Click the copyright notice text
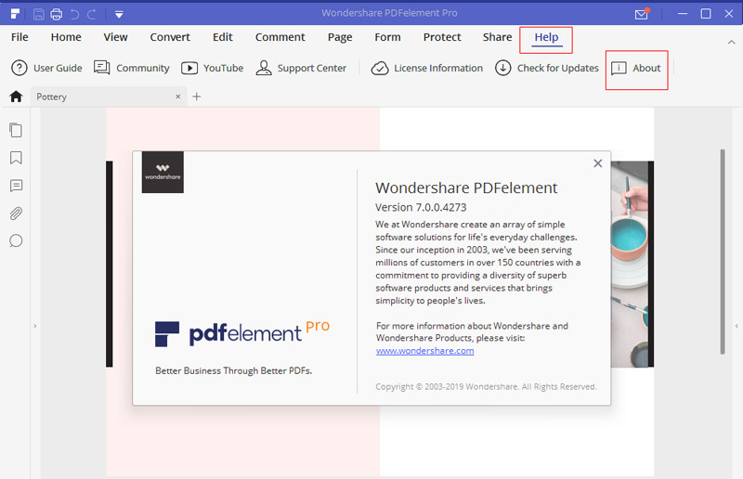This screenshot has height=479, width=743. click(x=486, y=386)
